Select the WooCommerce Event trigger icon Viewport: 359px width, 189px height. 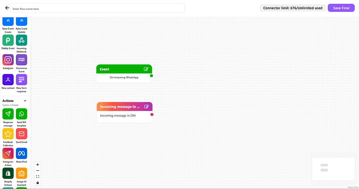point(22,60)
